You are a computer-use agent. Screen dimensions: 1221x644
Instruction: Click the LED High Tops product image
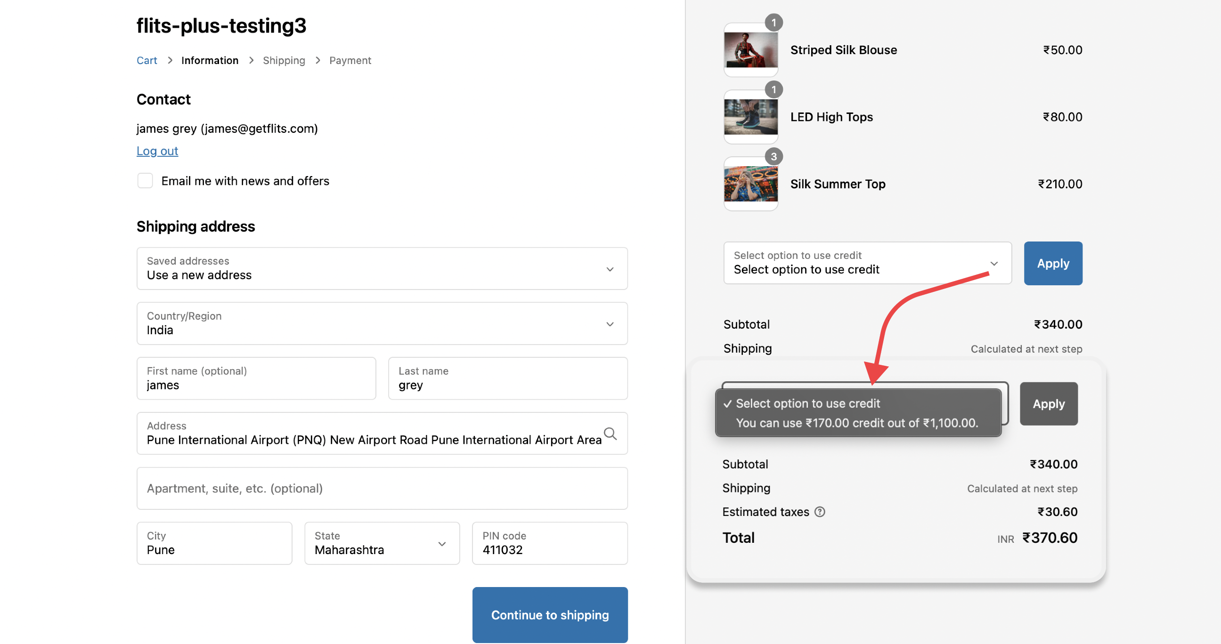coord(750,117)
